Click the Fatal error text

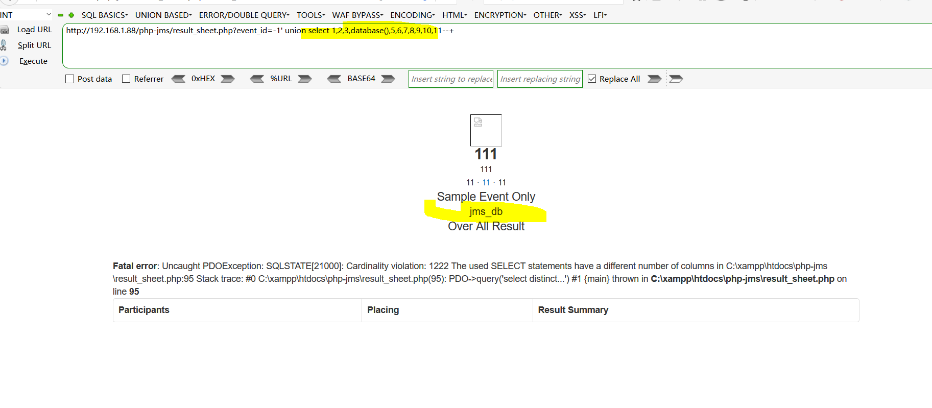click(135, 266)
